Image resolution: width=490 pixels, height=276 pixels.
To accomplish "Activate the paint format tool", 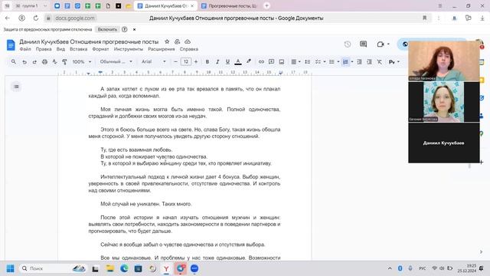I will point(64,62).
